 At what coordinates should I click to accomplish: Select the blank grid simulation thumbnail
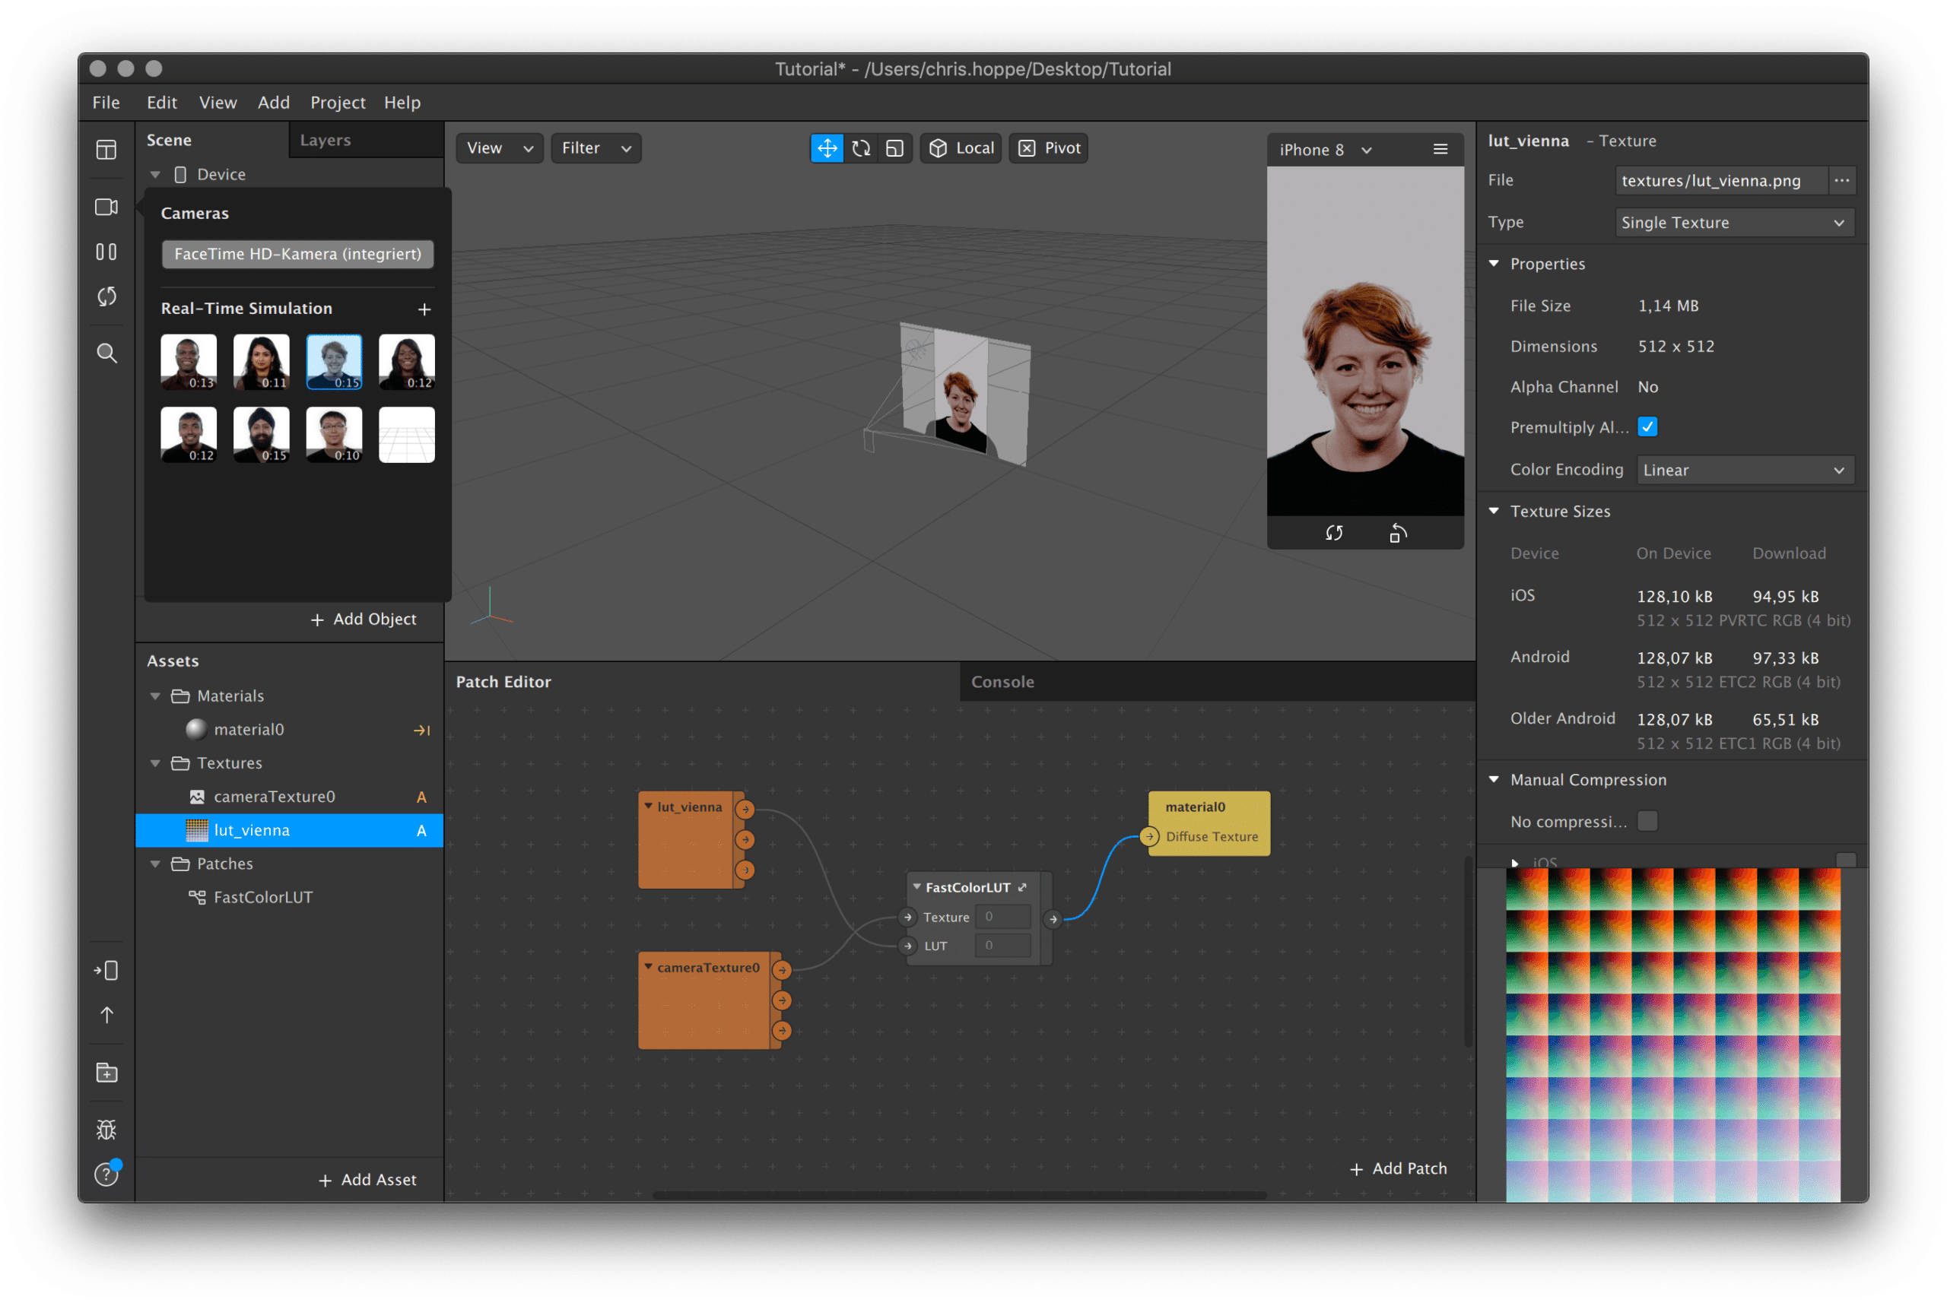(x=407, y=434)
